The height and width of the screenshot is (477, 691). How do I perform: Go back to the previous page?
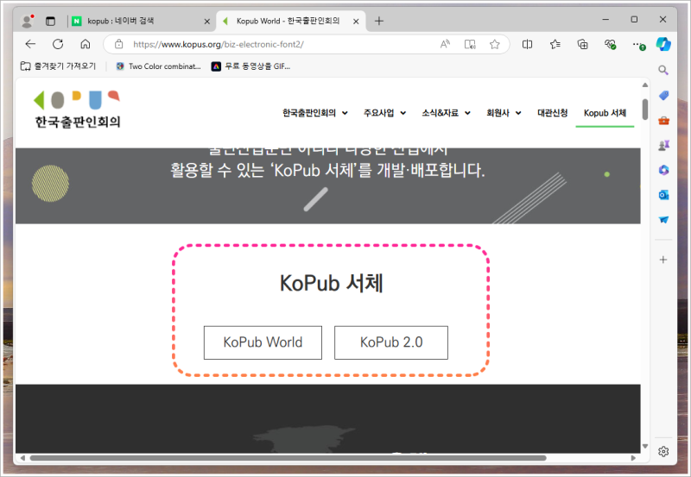click(x=30, y=44)
